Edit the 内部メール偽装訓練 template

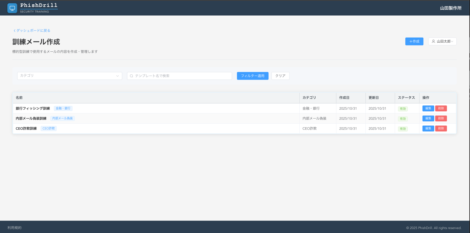point(428,118)
